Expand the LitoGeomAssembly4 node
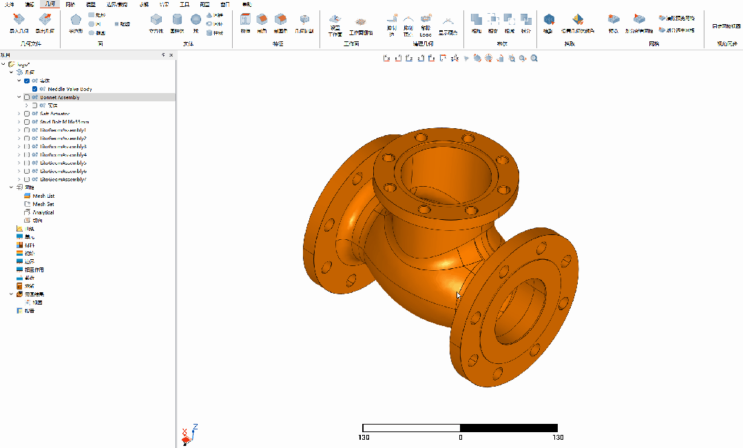The width and height of the screenshot is (743, 448). click(x=19, y=154)
